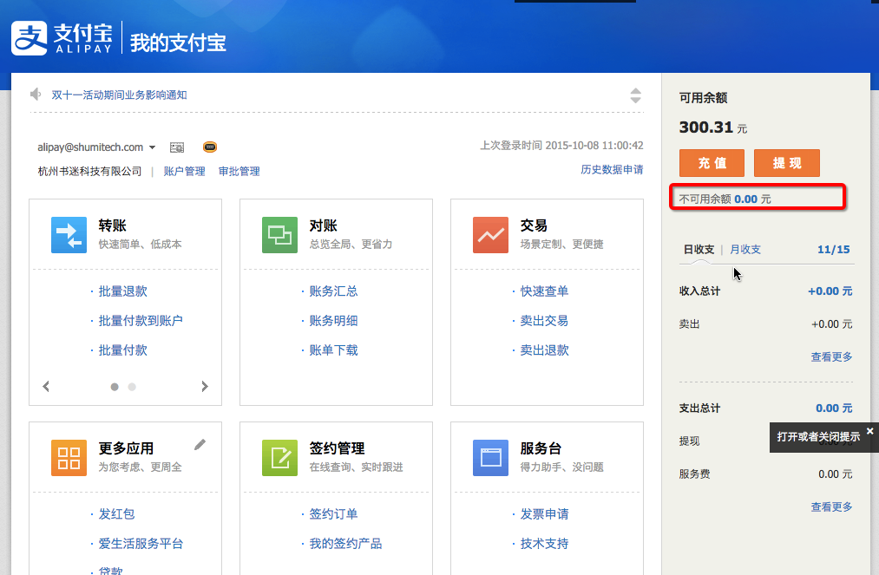The image size is (879, 575).
Task: Click the 服务台 card heading
Action: (x=541, y=448)
